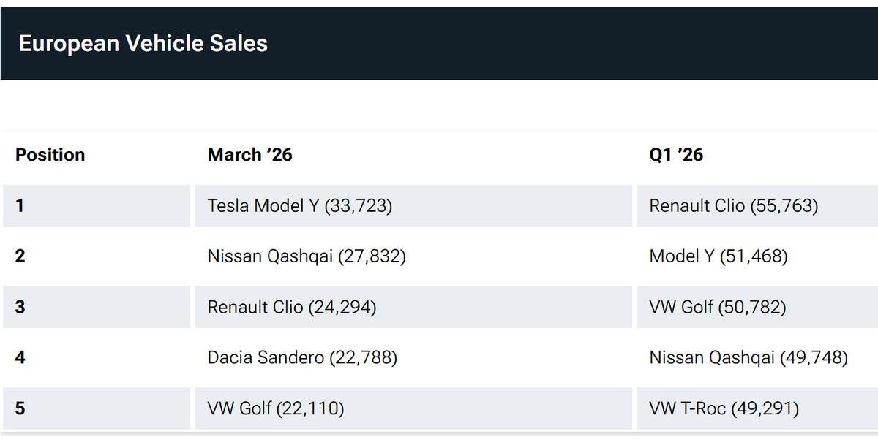
Task: Click the Q1 '26 column header
Action: point(676,155)
